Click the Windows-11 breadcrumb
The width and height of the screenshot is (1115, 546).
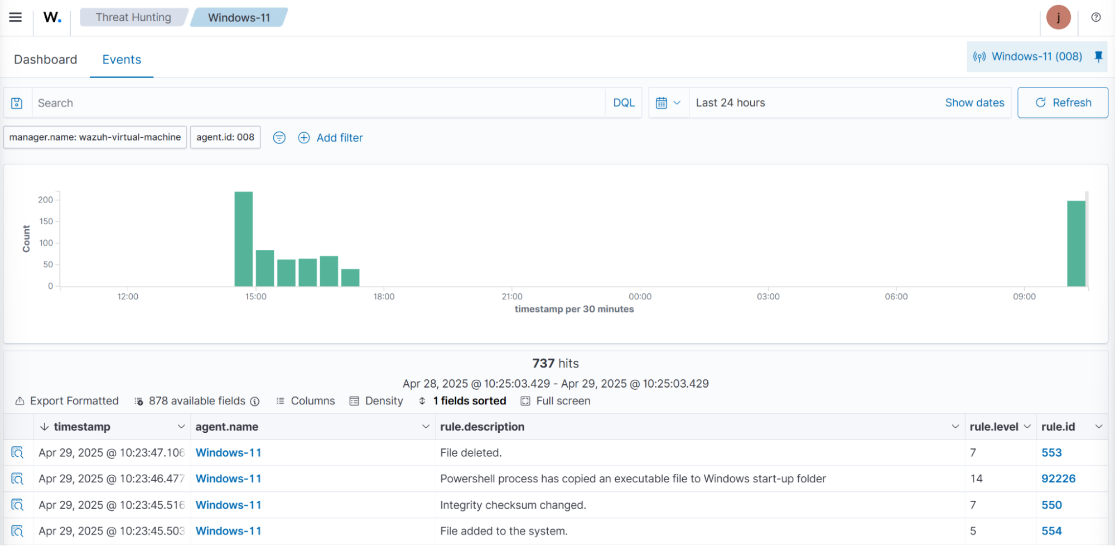[239, 17]
